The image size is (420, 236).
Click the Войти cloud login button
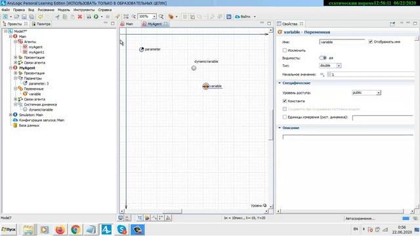pyautogui.click(x=243, y=16)
